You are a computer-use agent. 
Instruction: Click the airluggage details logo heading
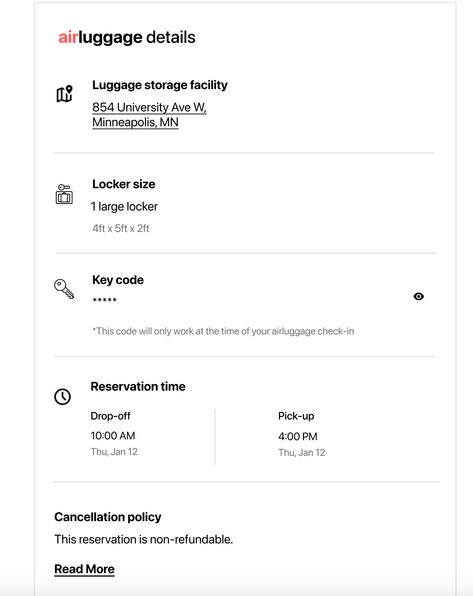127,37
